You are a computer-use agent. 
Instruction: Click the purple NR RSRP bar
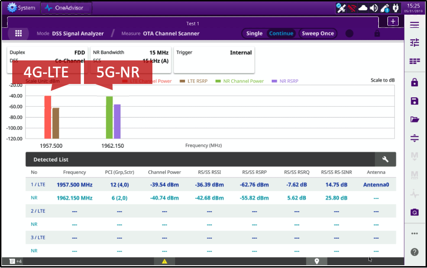tap(117, 121)
